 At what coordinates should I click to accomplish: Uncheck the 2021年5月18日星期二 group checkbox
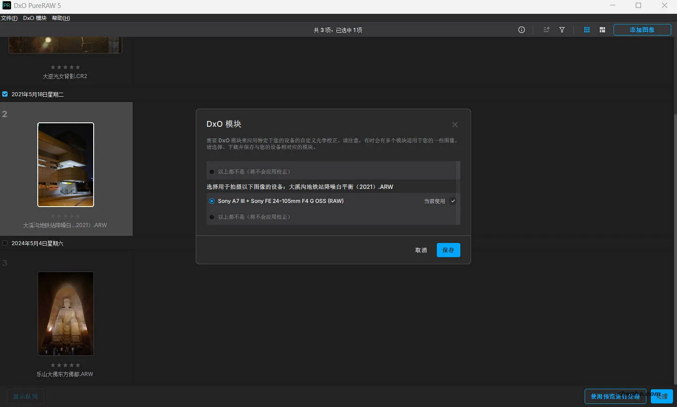[x=4, y=94]
